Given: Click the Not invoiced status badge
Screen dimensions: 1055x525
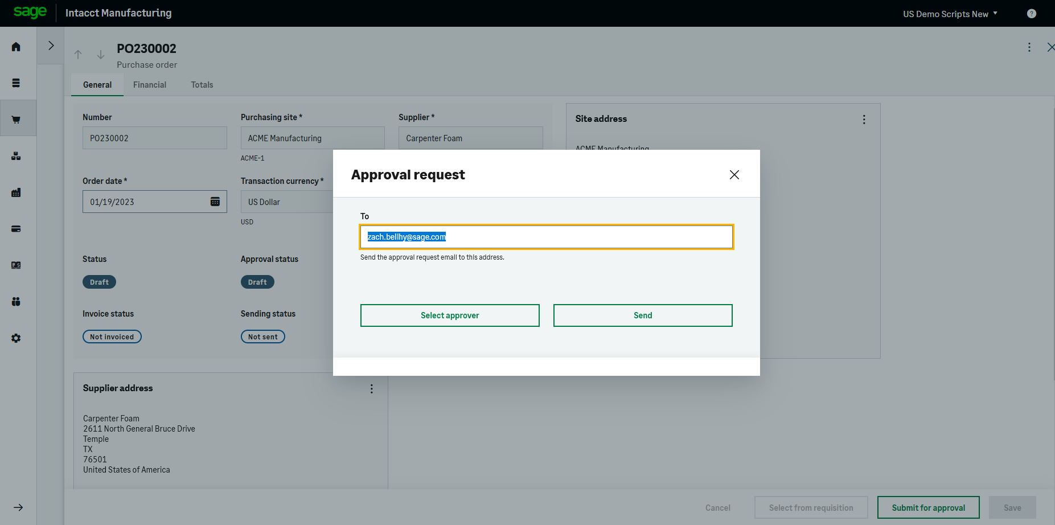Looking at the screenshot, I should click(112, 336).
